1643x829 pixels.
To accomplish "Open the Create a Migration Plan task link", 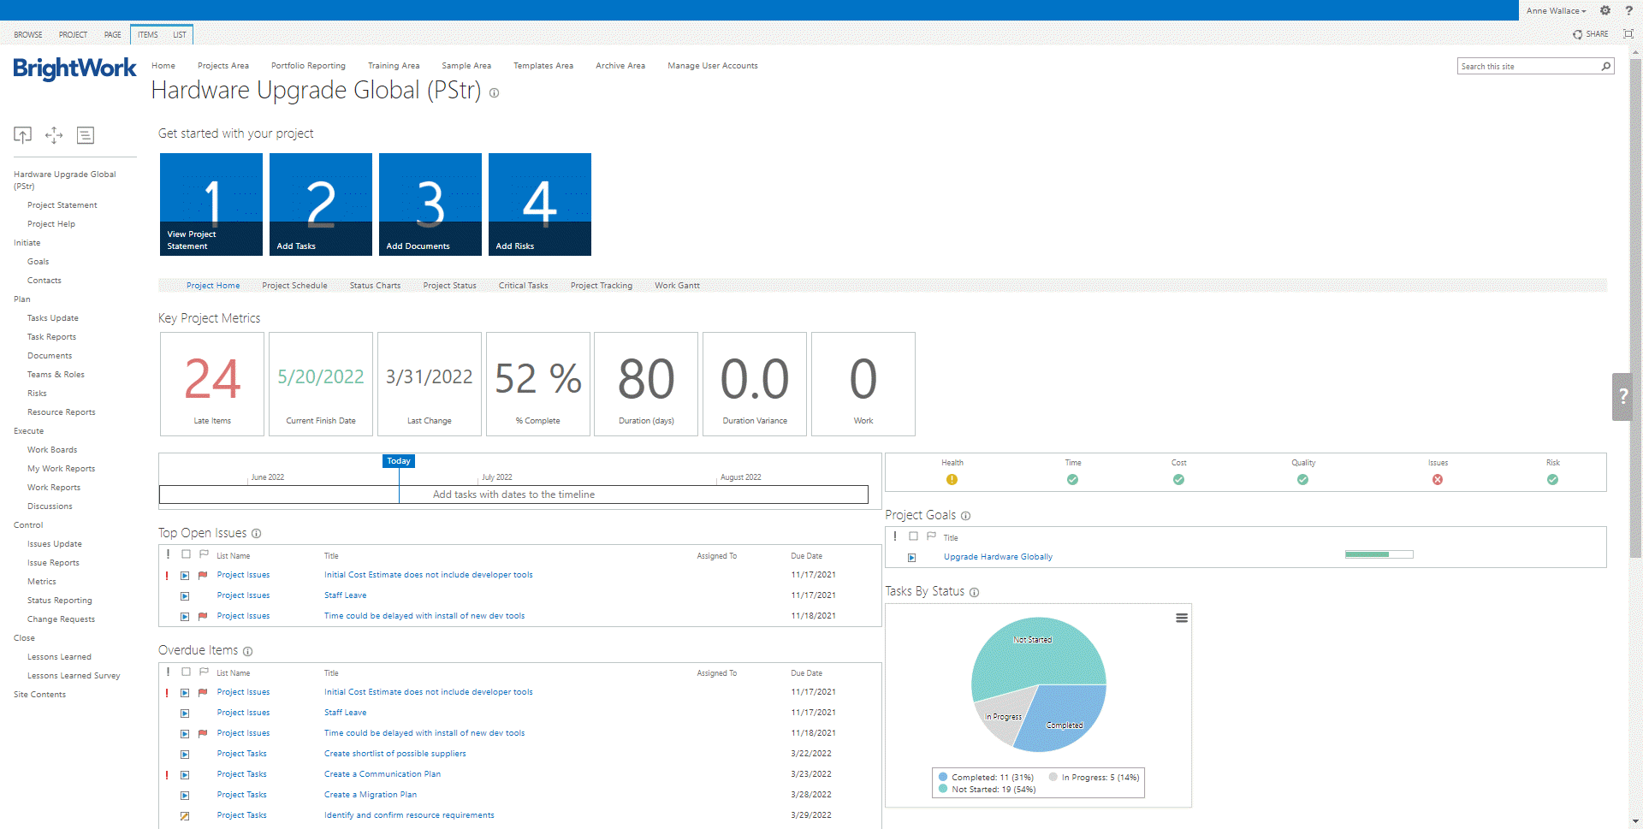I will [x=371, y=795].
